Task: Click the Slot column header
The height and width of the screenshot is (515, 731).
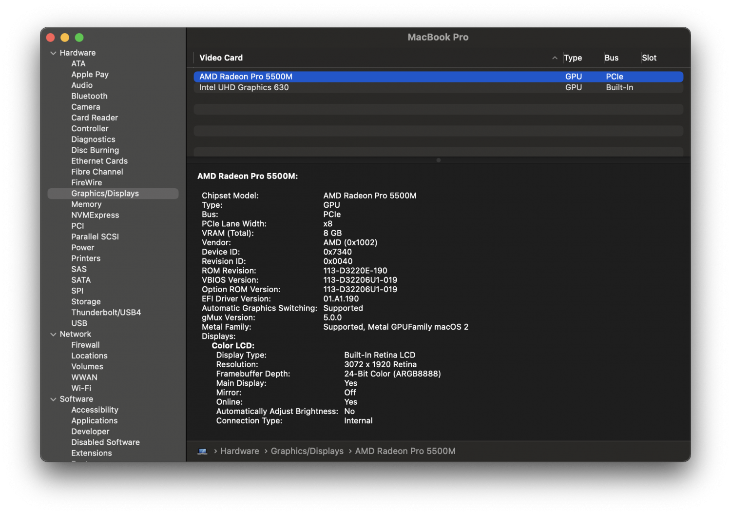Action: click(649, 58)
